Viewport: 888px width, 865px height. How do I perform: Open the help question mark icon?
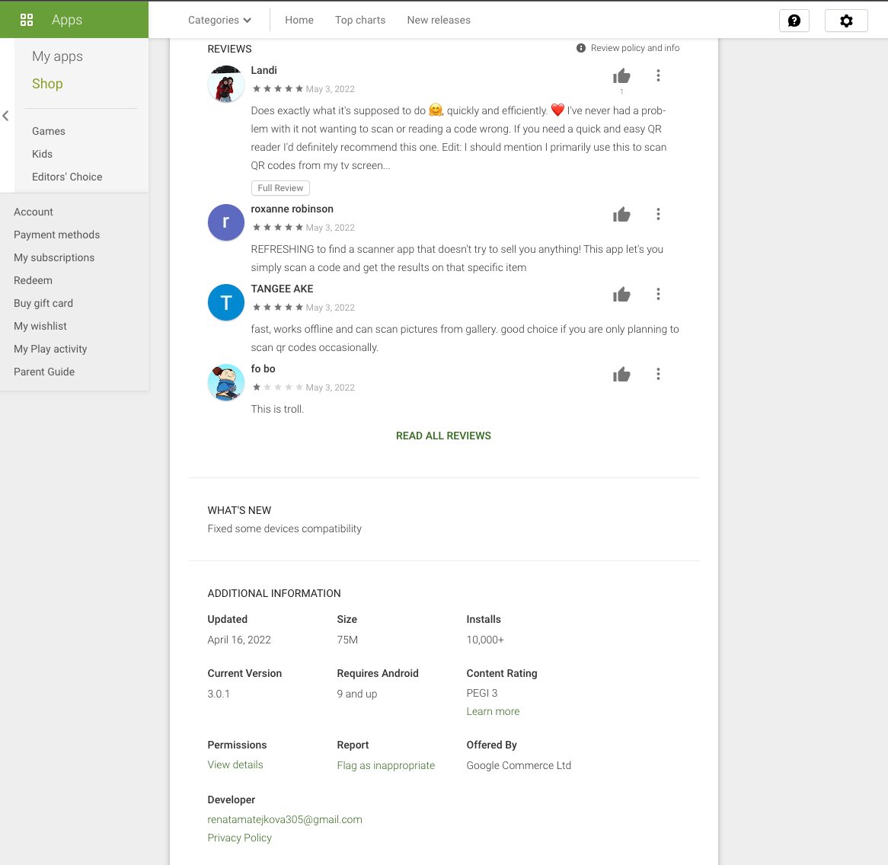794,21
